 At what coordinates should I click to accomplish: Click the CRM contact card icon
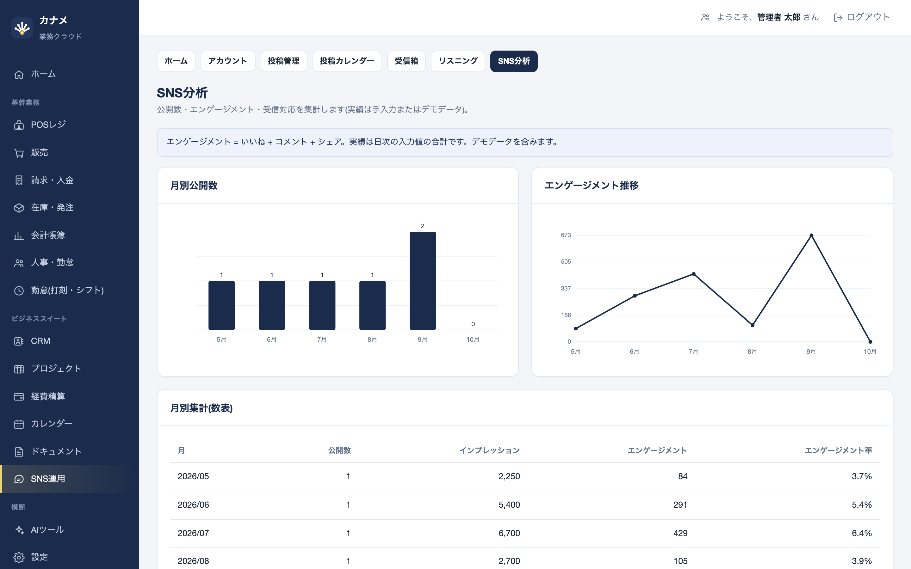click(x=19, y=341)
